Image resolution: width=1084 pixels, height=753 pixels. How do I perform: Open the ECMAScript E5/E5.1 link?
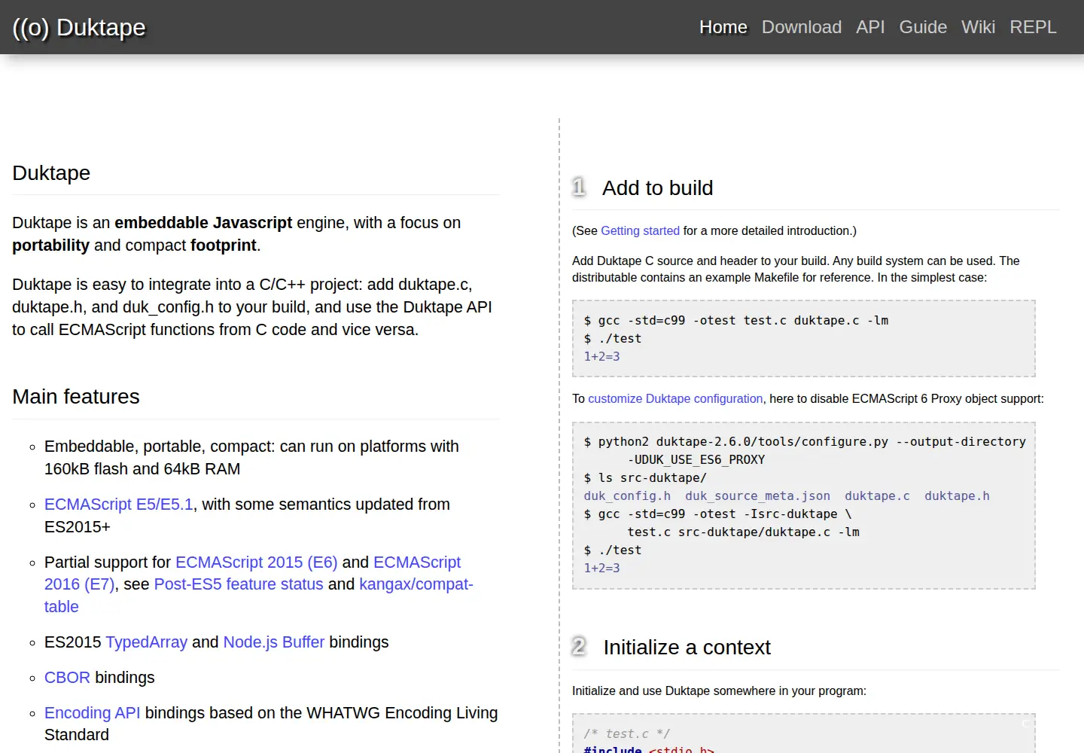pos(119,505)
